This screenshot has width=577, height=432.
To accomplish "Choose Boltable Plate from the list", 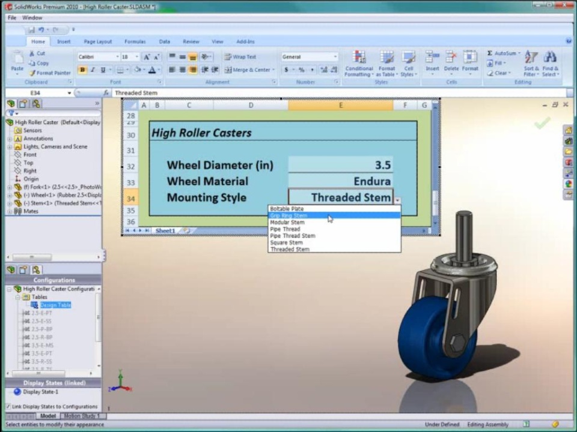I will tap(334, 209).
